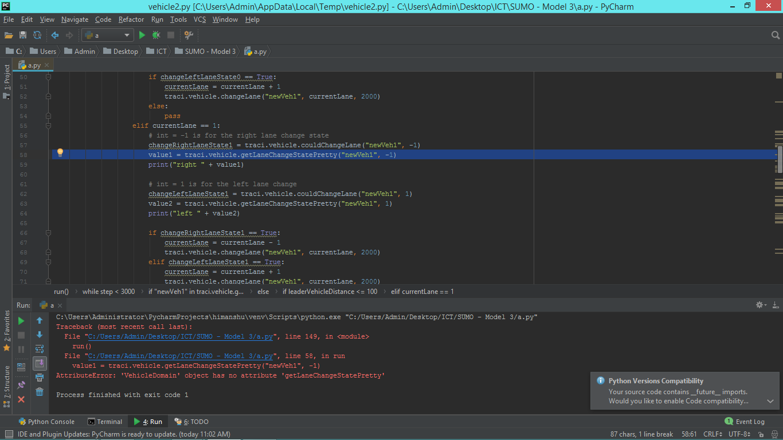Viewport: 783px width, 440px height.
Task: Collapse the code fold at line 55
Action: 48,125
